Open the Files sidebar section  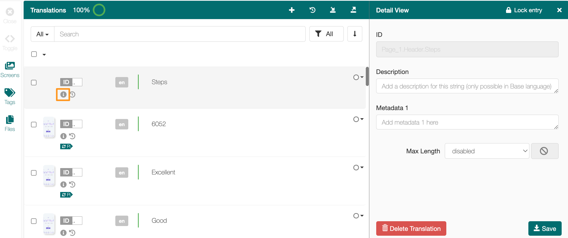pyautogui.click(x=10, y=124)
